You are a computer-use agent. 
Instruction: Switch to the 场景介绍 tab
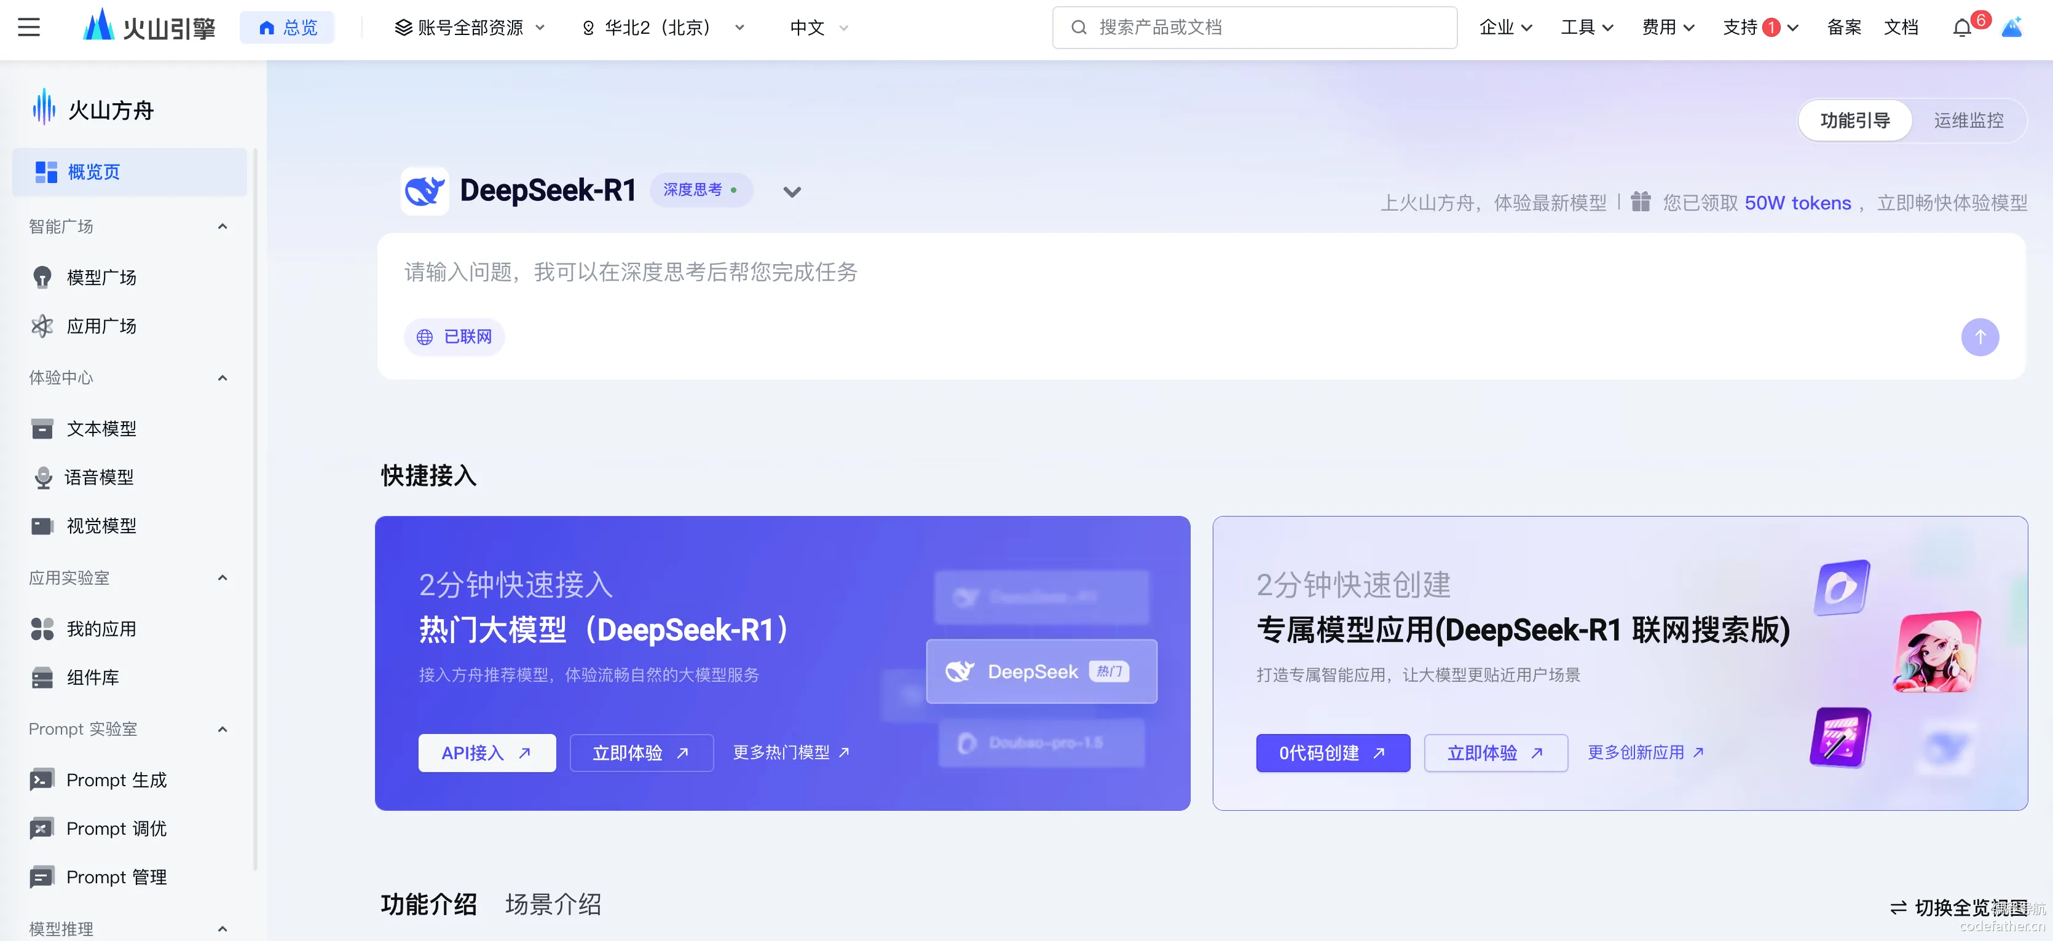[553, 904]
